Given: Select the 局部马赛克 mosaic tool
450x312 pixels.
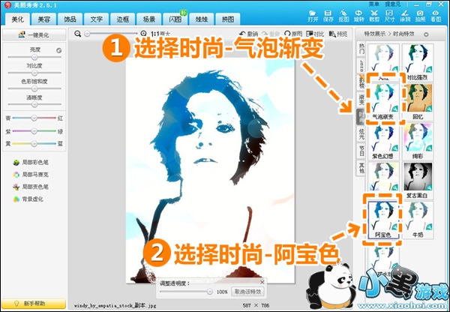Looking at the screenshot, I should point(31,175).
